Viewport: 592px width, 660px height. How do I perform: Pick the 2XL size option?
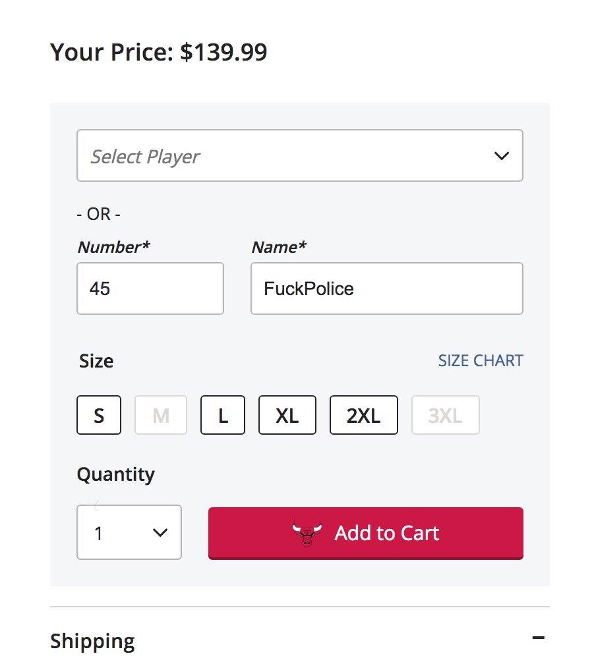point(364,415)
